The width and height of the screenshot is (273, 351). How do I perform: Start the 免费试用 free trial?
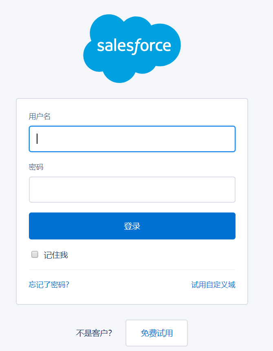click(x=156, y=333)
